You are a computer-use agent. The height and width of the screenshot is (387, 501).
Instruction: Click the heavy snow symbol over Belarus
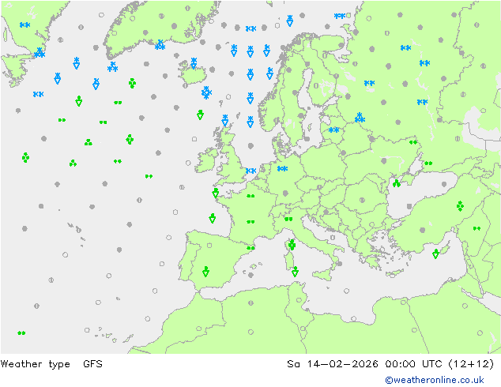point(360,118)
